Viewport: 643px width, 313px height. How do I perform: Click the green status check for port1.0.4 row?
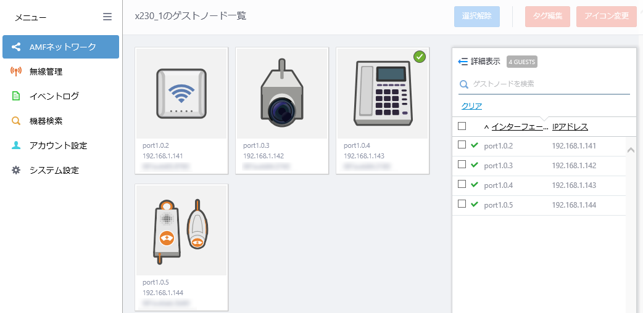(x=475, y=184)
